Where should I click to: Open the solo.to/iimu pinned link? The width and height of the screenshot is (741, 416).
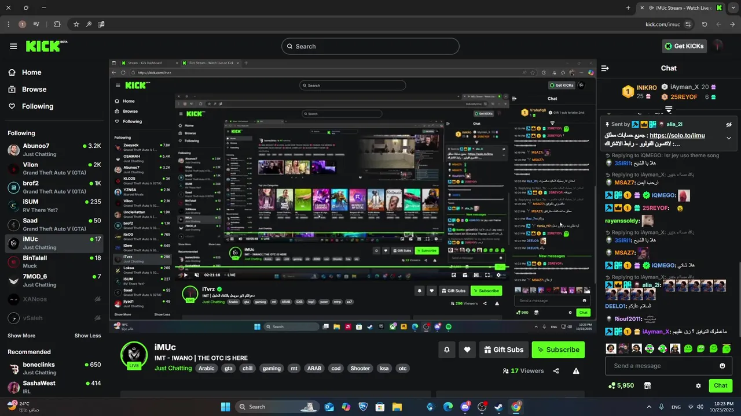pyautogui.click(x=677, y=135)
